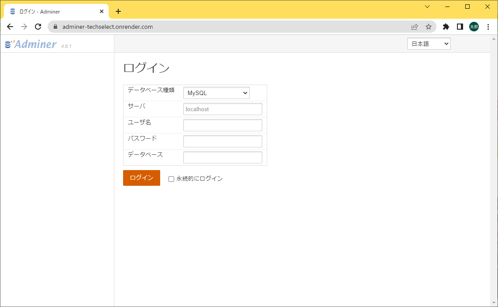
Task: Click the サーバ field showing localhost
Action: click(223, 109)
